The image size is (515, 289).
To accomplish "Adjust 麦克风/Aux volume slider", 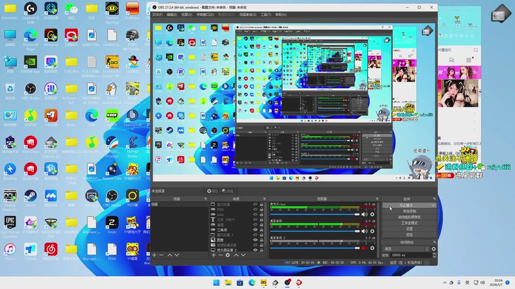I will coord(315,215).
